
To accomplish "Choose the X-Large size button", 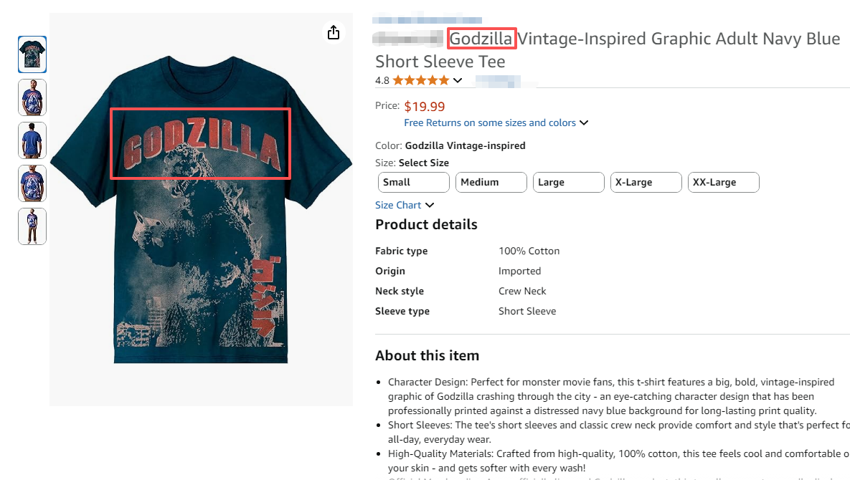I will tap(646, 182).
